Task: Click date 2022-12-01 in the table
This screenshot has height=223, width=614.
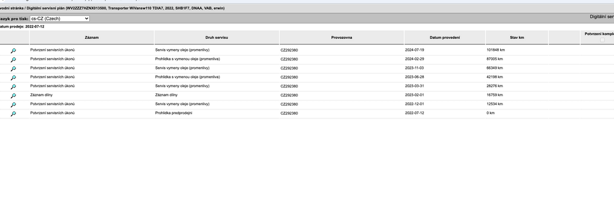Action: click(414, 104)
